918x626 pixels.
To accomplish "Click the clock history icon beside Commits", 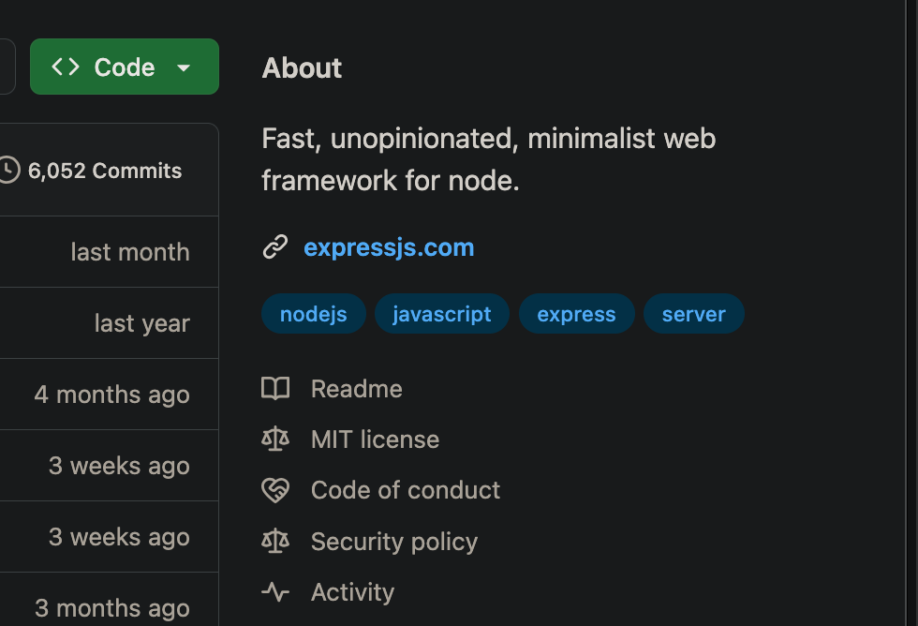I will click(x=8, y=171).
